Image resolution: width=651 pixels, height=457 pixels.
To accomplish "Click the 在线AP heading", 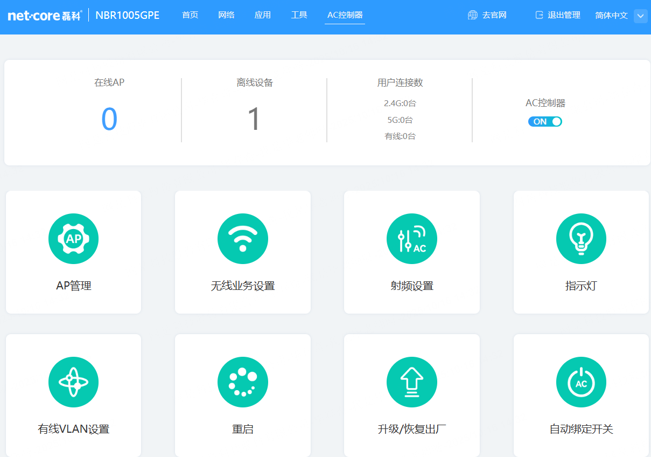I will coord(109,82).
